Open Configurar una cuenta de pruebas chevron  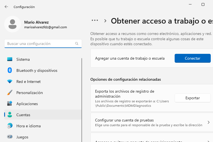[x=209, y=122]
